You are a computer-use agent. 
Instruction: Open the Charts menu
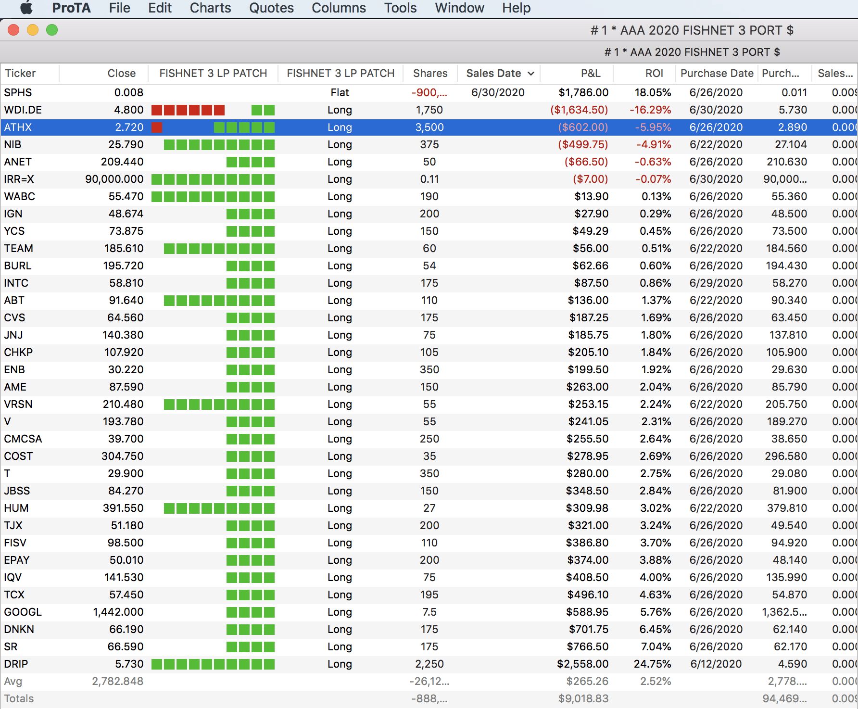pos(210,8)
